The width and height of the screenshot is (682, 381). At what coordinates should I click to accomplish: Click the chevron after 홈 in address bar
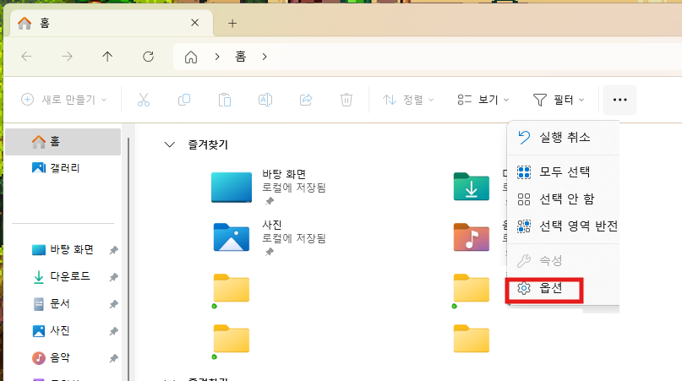coord(265,57)
